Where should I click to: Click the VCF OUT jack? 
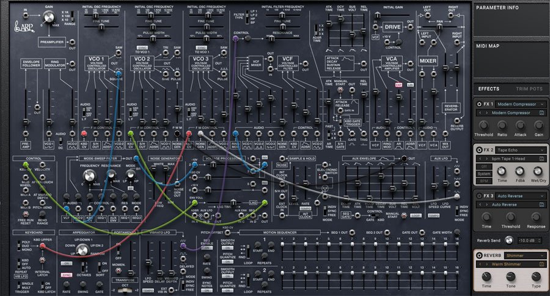point(305,63)
